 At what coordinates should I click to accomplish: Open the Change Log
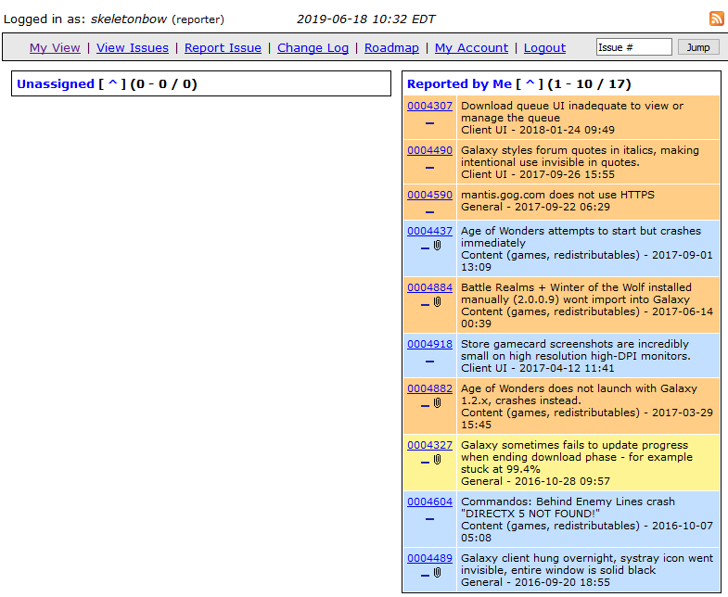(x=313, y=48)
